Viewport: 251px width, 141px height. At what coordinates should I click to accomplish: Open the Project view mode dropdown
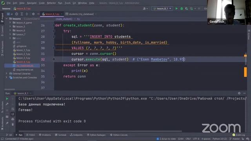point(9,14)
